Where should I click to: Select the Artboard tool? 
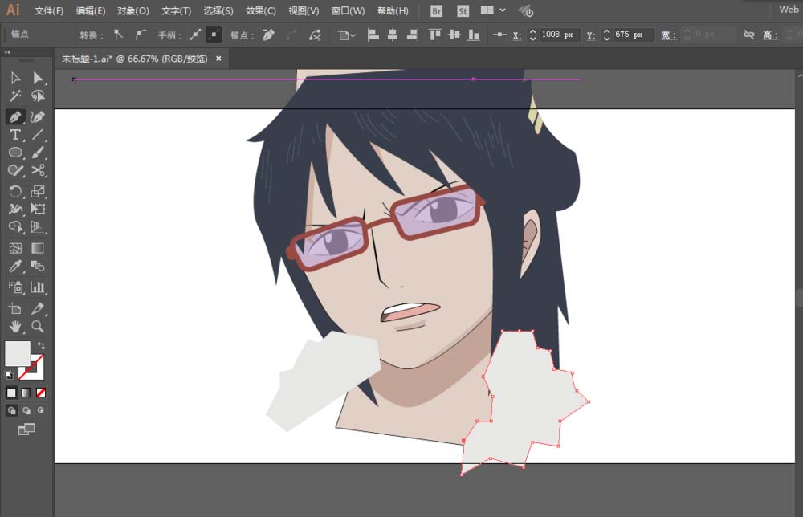[15, 308]
